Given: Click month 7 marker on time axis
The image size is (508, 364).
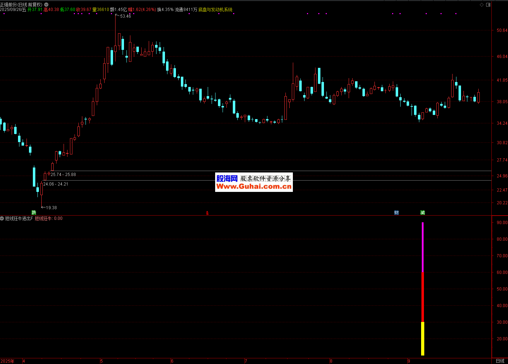Looking at the screenshot, I should (246, 361).
